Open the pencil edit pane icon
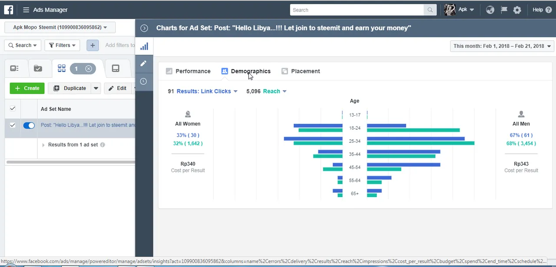This screenshot has width=556, height=267. pyautogui.click(x=144, y=63)
